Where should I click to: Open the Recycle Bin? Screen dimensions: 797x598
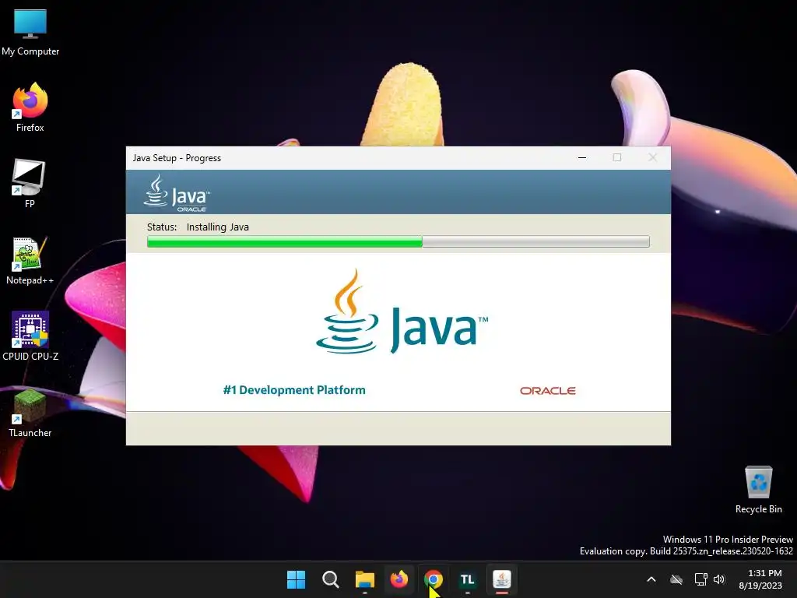pyautogui.click(x=758, y=490)
